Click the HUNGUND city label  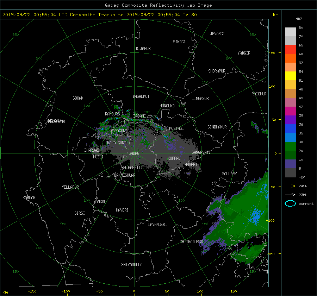(x=167, y=106)
